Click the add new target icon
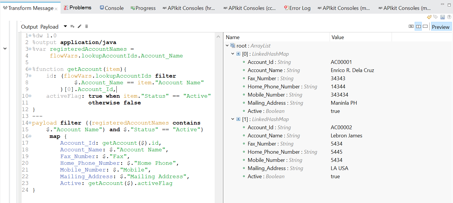Screen dimensions: 453x203 (73, 27)
